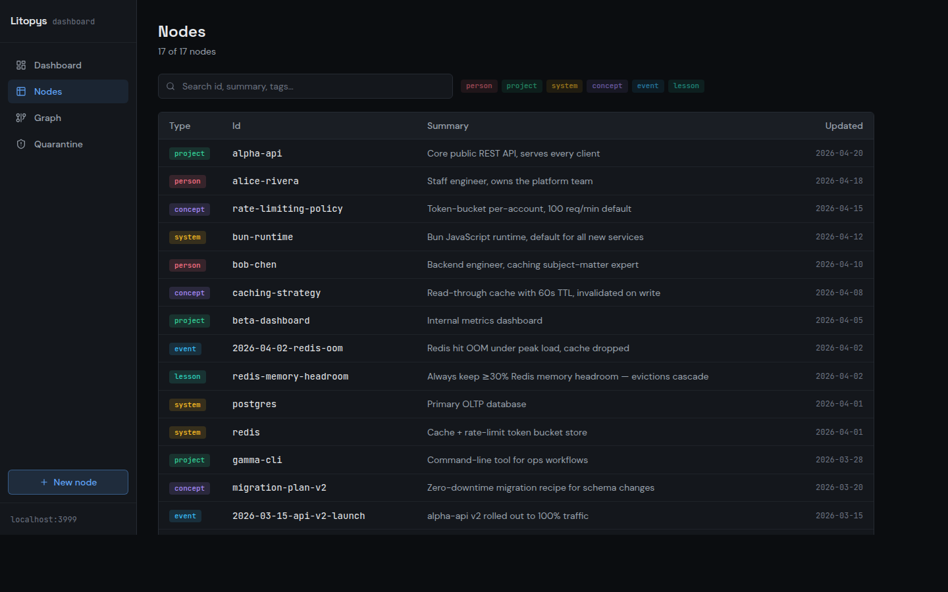The height and width of the screenshot is (592, 948).
Task: Open the alpha-api node entry
Action: 257,153
